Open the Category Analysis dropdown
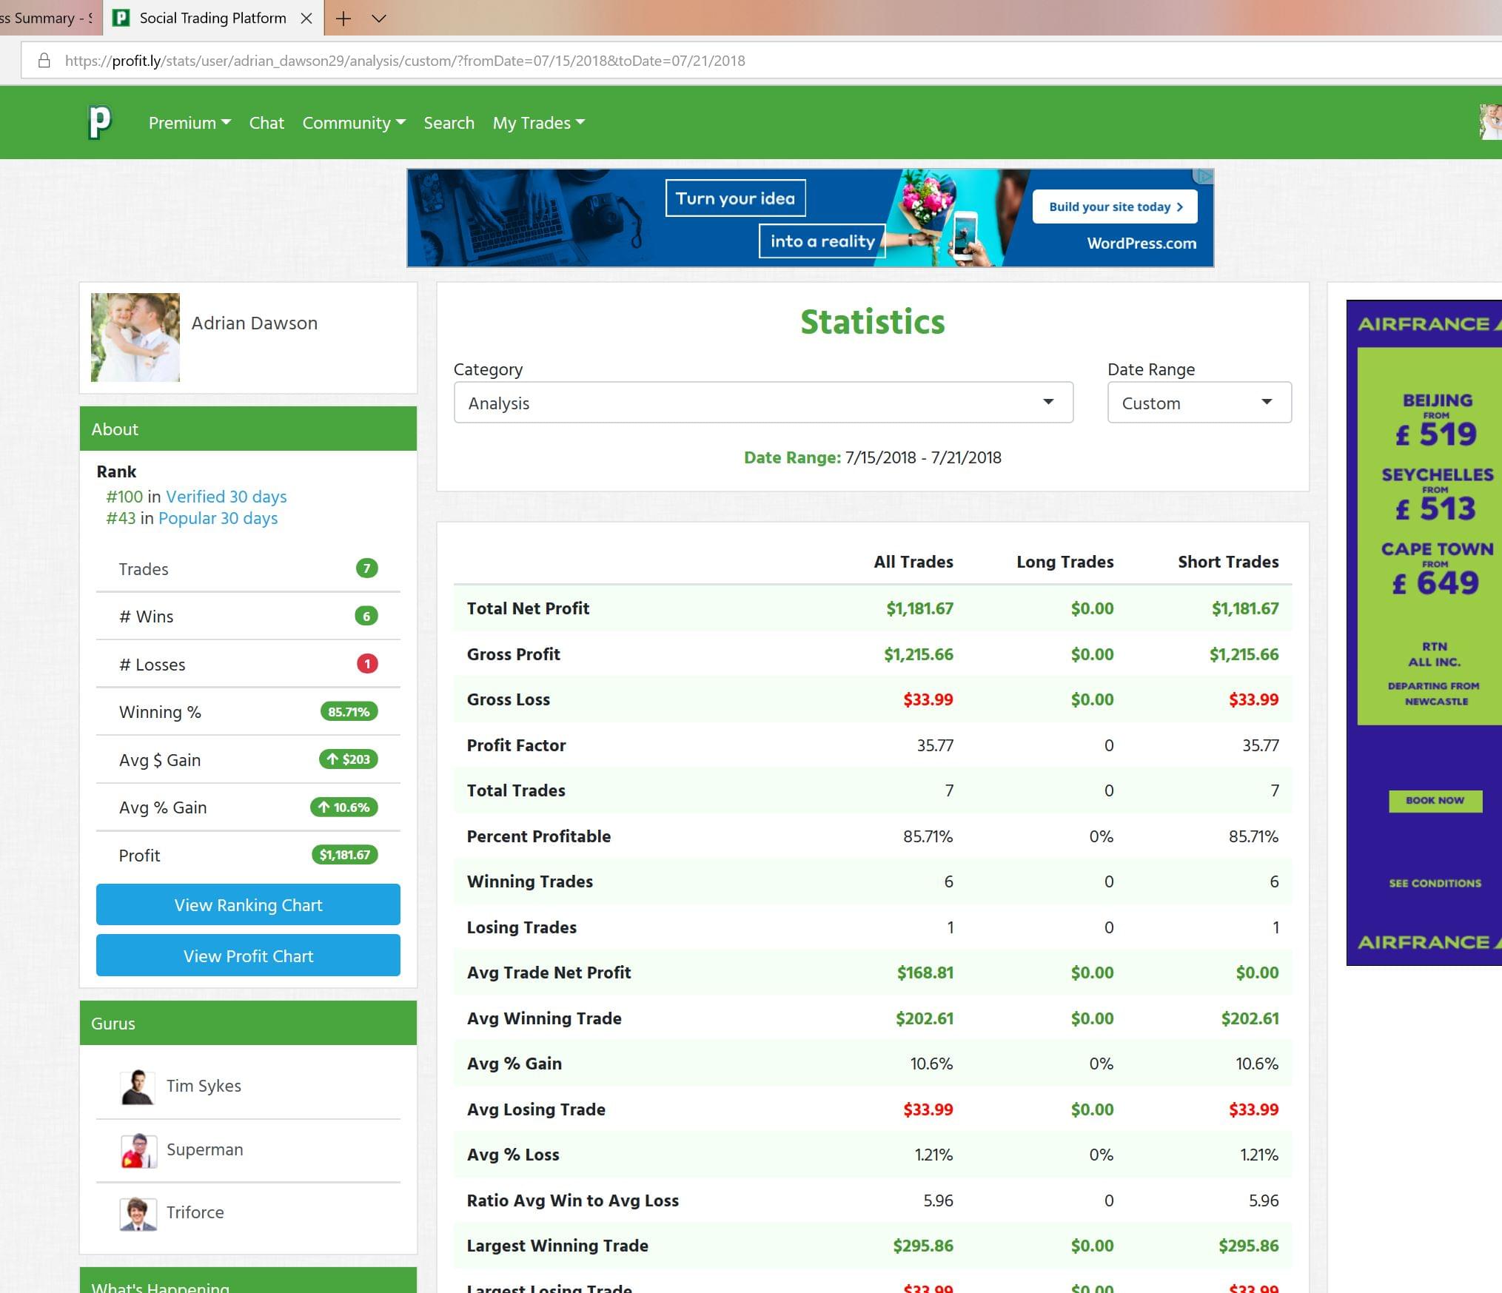Screen dimensions: 1502x1293 (763, 403)
